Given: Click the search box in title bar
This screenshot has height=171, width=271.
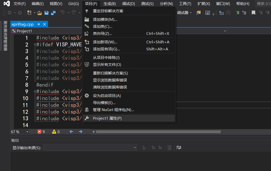Looking at the screenshot, I should click(263, 4).
